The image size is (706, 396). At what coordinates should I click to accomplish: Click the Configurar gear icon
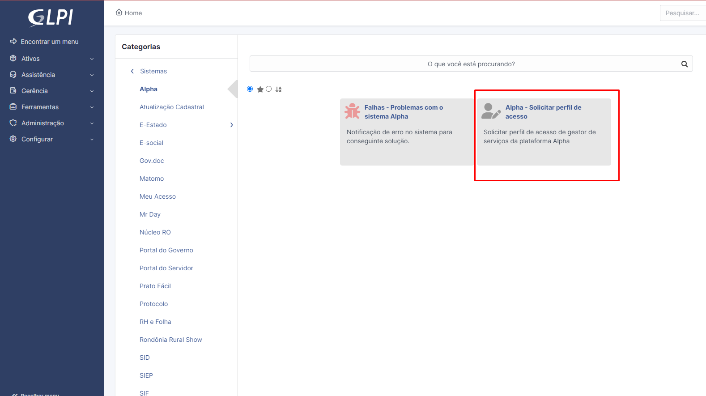click(13, 139)
